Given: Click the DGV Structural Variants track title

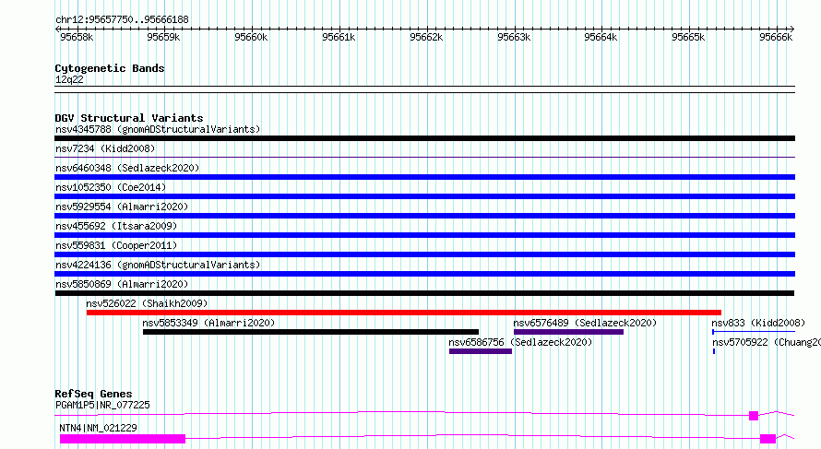Looking at the screenshot, I should [129, 118].
